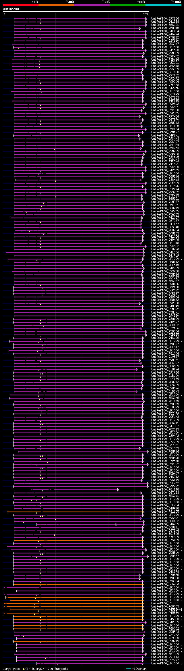The height and width of the screenshot is (671, 184).
Task: Open the UniRef100_Q7F4F8 hit
Action: pos(165,85)
